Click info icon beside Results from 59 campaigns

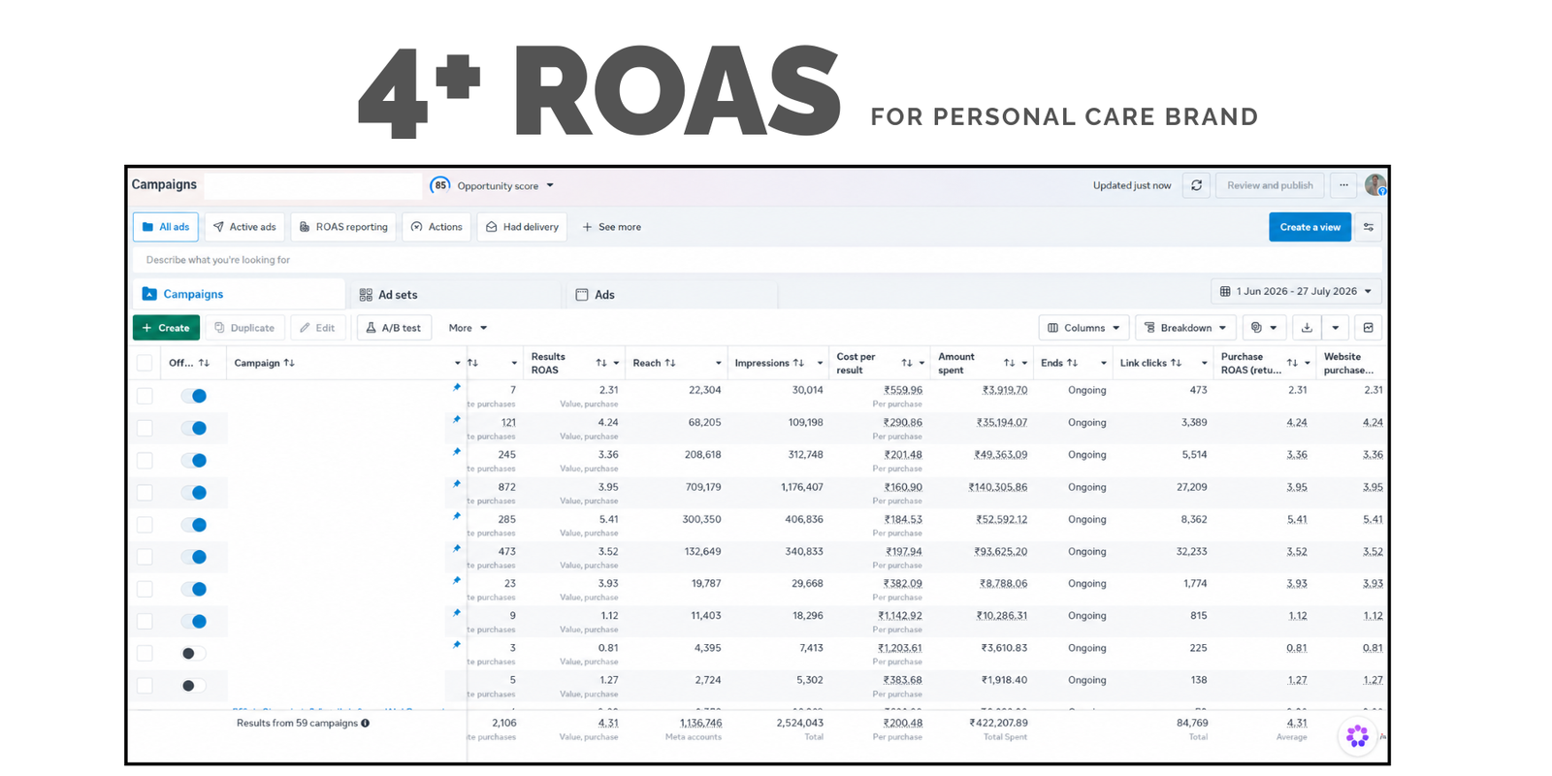tap(366, 723)
